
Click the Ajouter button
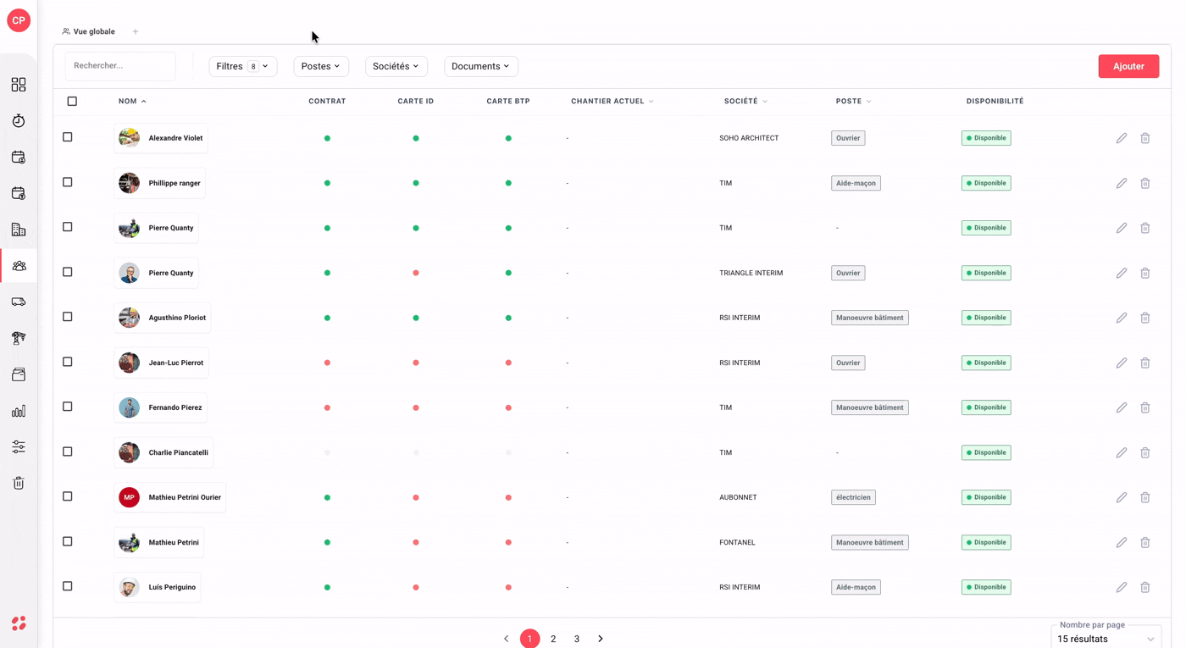point(1128,66)
